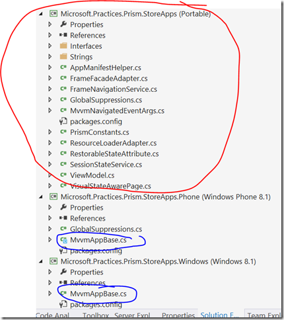Screen dimensions: 284x320
Task: Select Phone project's GlobalSuppressions.cs name
Action: (106, 229)
